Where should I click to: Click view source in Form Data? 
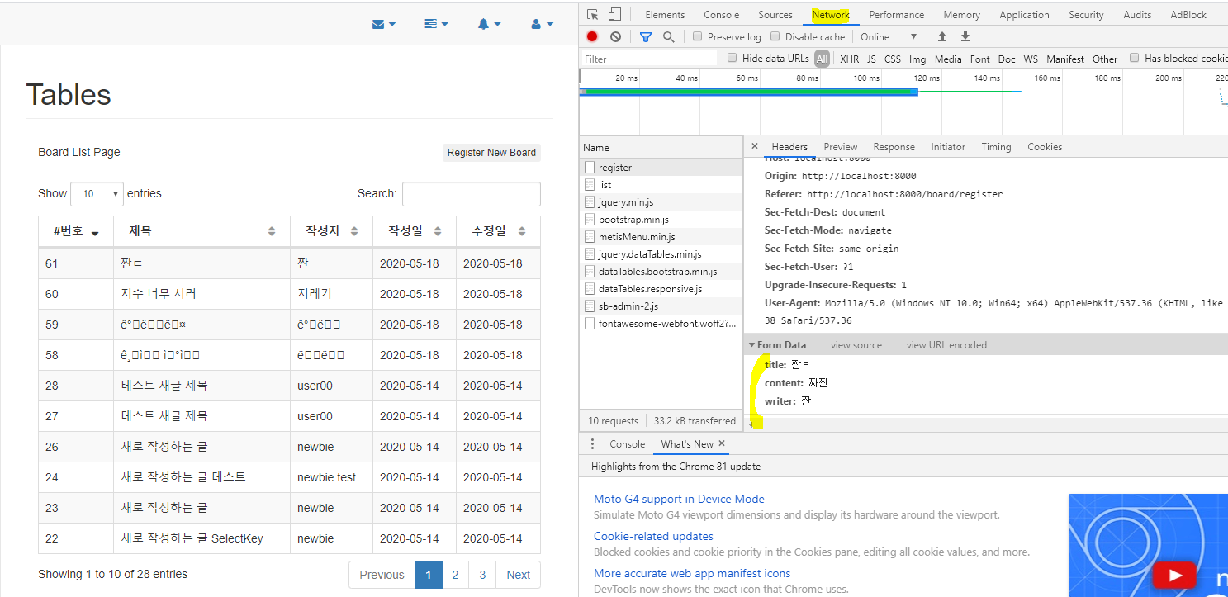pyautogui.click(x=856, y=344)
